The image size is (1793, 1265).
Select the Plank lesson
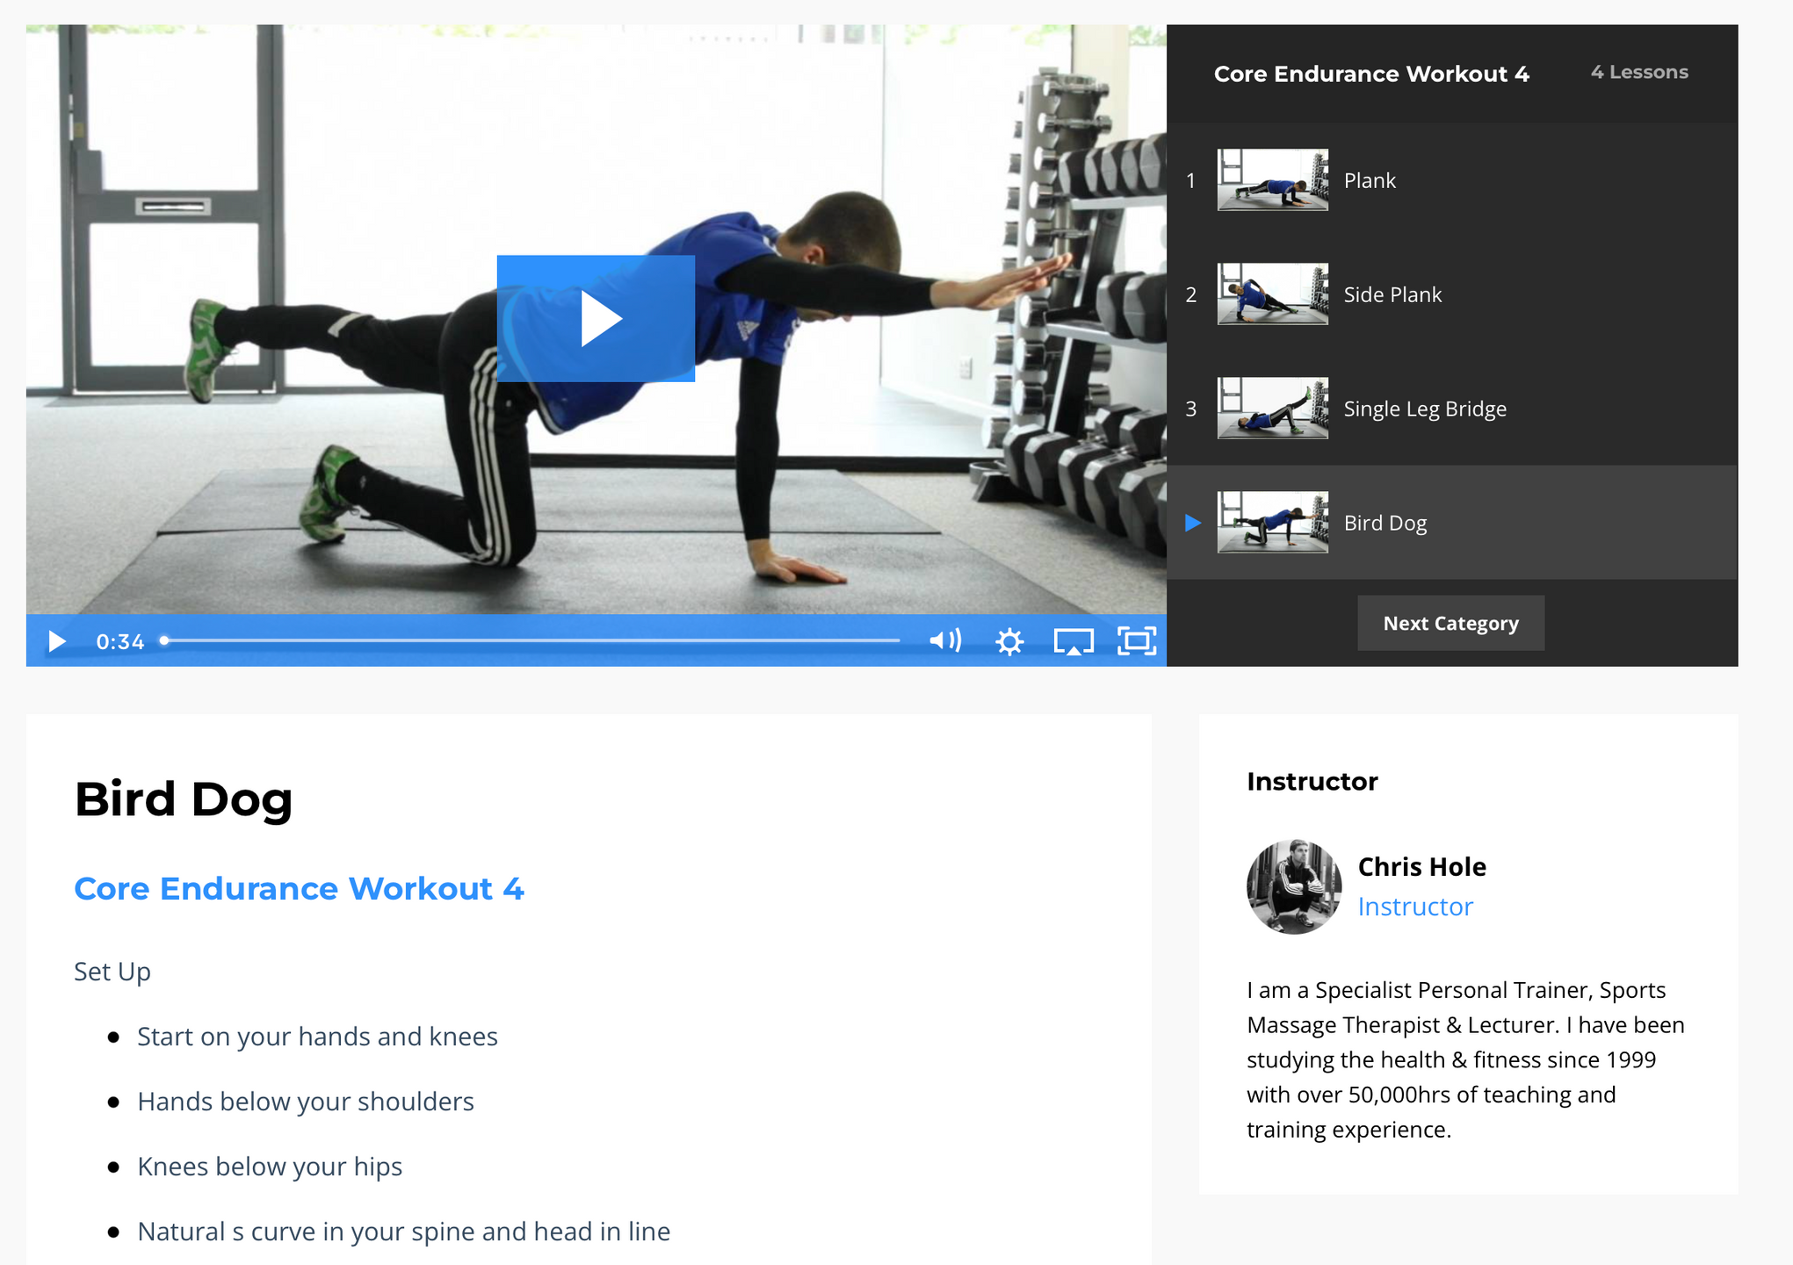(1452, 180)
